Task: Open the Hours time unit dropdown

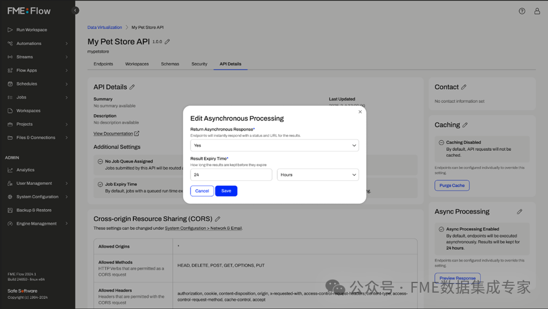Action: coord(318,175)
